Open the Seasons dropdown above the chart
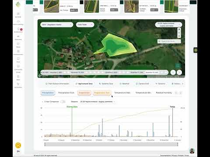 point(98,102)
